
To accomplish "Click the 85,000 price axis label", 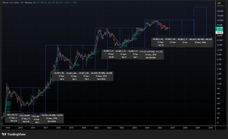I will point(220,25).
